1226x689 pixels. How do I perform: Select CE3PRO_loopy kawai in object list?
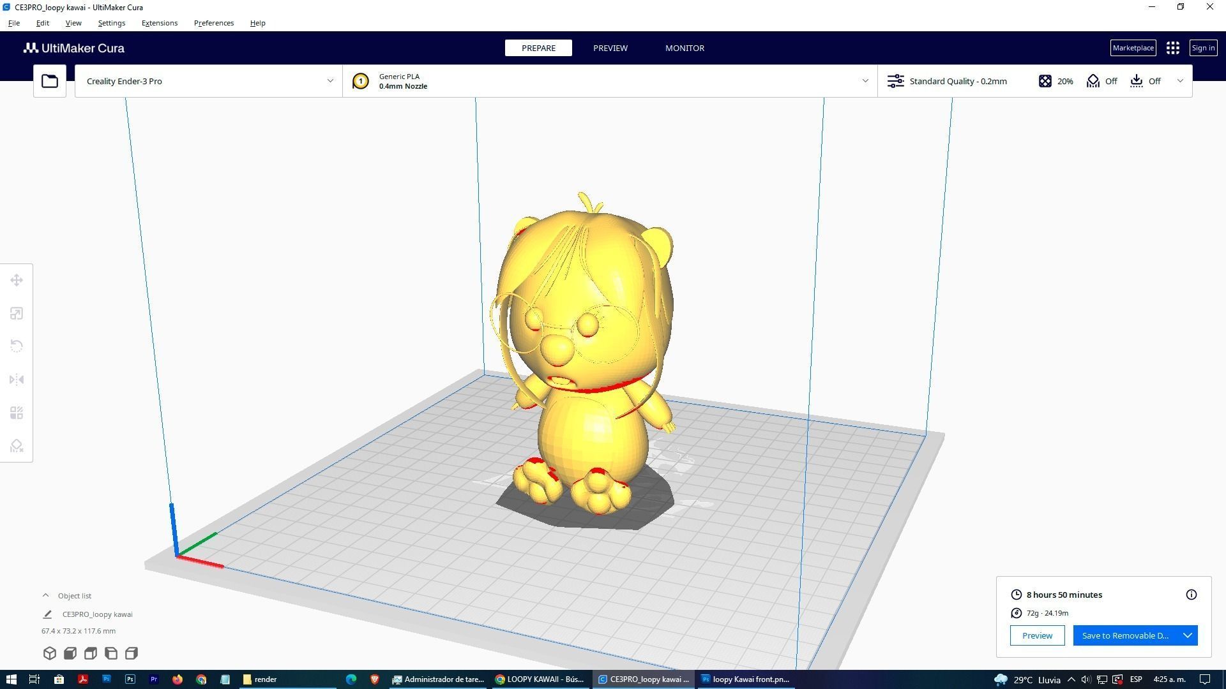click(x=98, y=614)
